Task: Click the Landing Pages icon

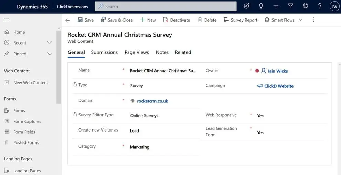Action: [7, 171]
